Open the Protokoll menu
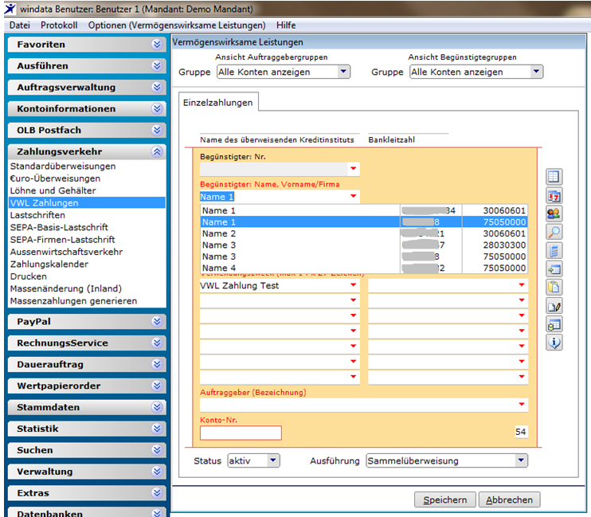591x517 pixels. [x=59, y=25]
